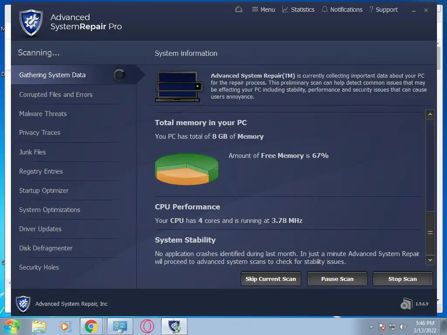Viewport: 447px width, 335px height.
Task: Click the Gathering System Data spinner icon
Action: 119,75
